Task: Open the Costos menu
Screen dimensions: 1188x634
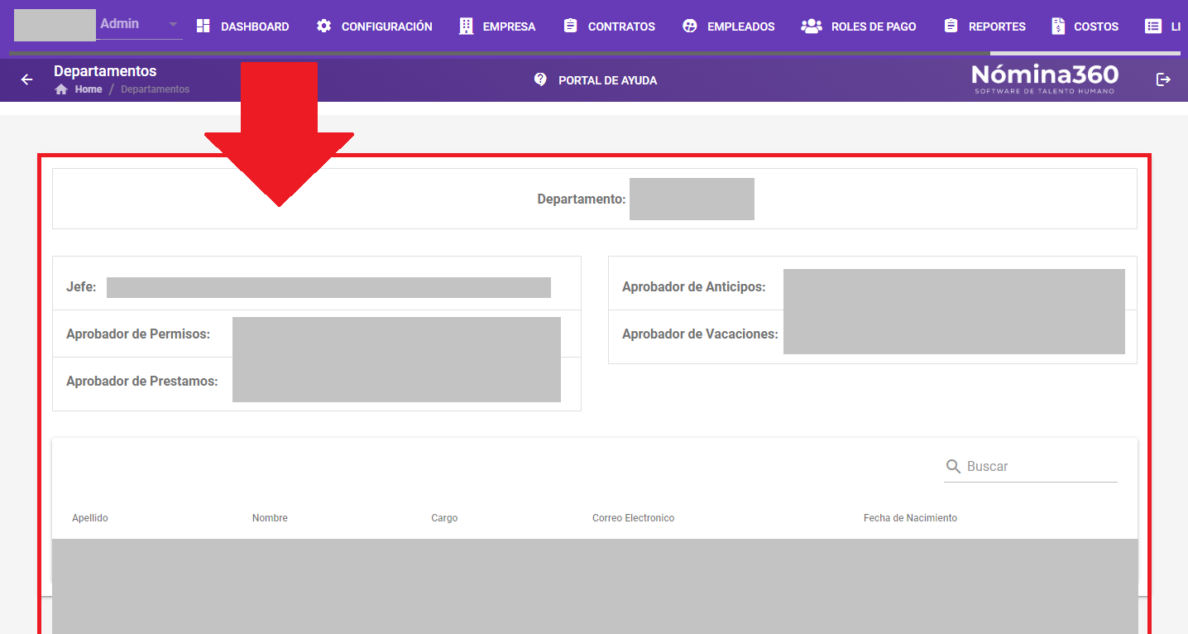Action: [1085, 26]
